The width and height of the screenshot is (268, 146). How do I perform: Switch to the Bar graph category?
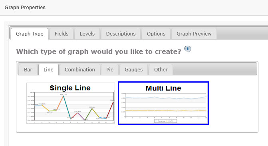coord(28,70)
